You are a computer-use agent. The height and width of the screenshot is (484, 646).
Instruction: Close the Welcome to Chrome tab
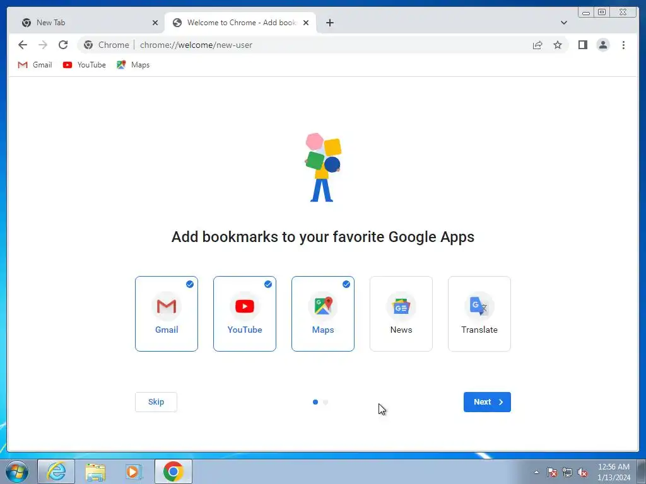point(306,23)
